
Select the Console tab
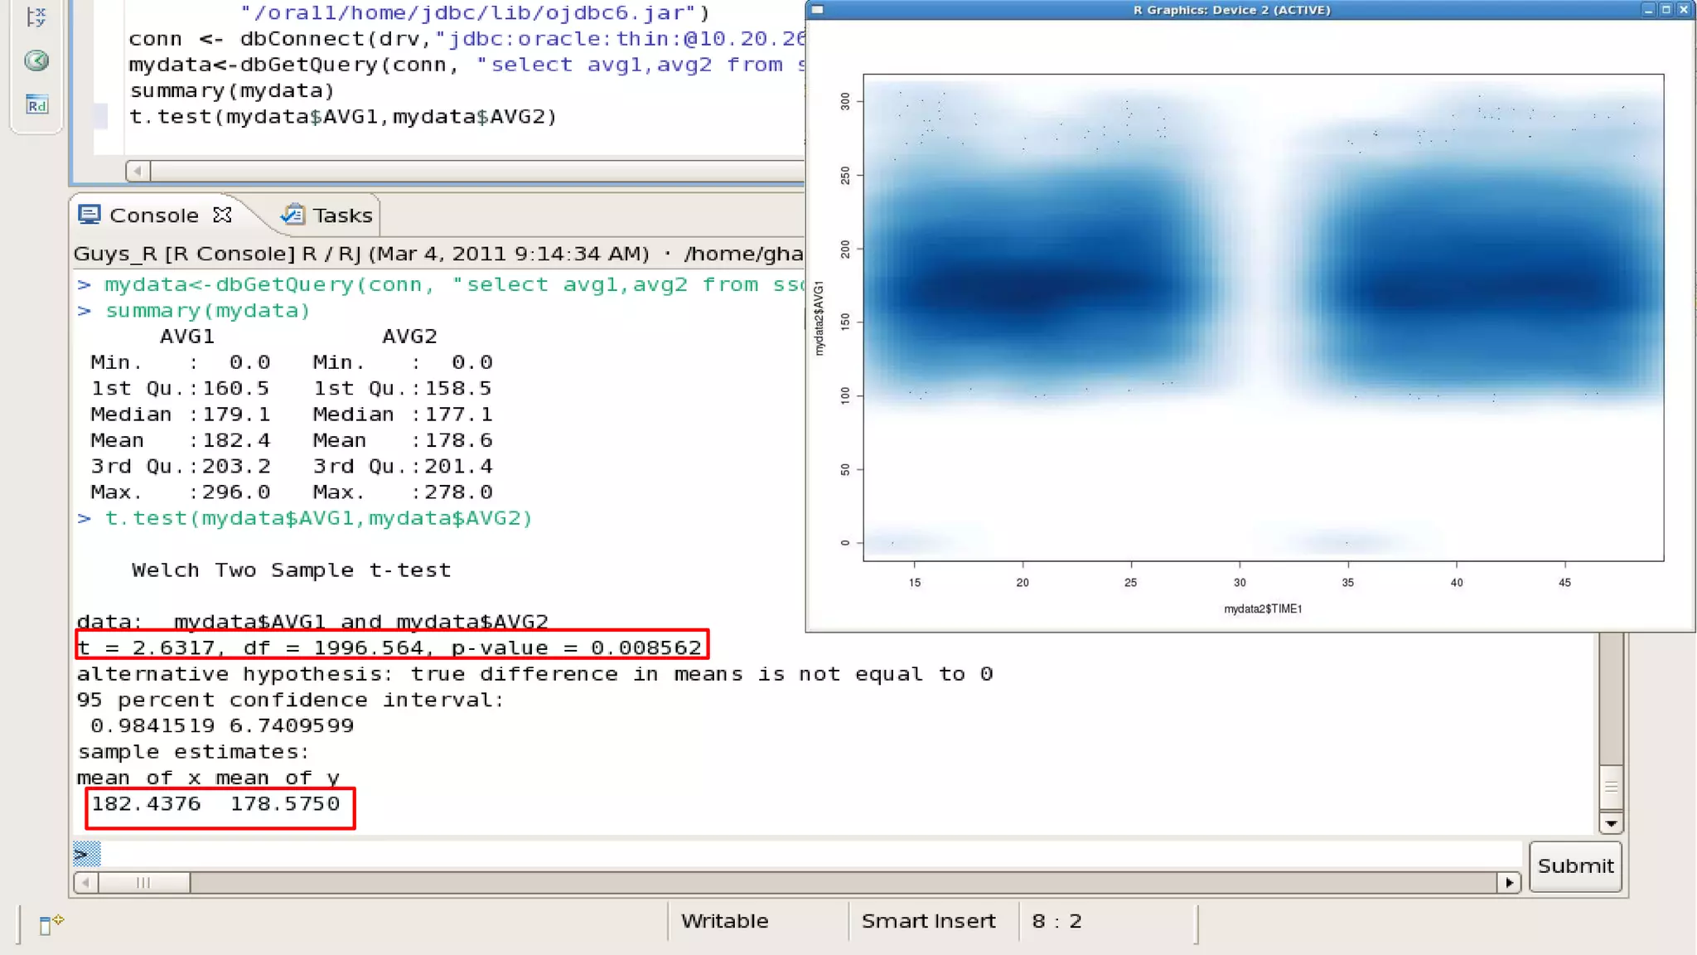click(153, 216)
